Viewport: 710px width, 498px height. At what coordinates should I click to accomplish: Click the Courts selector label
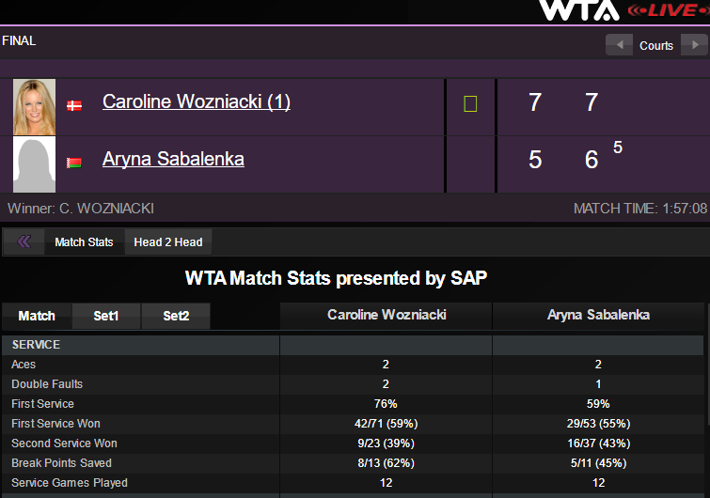tap(656, 45)
